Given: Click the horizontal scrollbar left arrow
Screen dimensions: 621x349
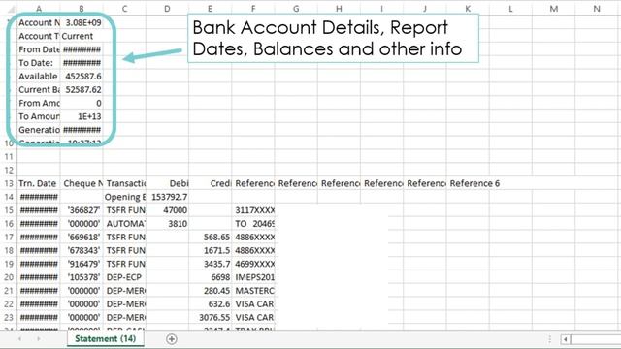Looking at the screenshot, I should click(x=565, y=339).
